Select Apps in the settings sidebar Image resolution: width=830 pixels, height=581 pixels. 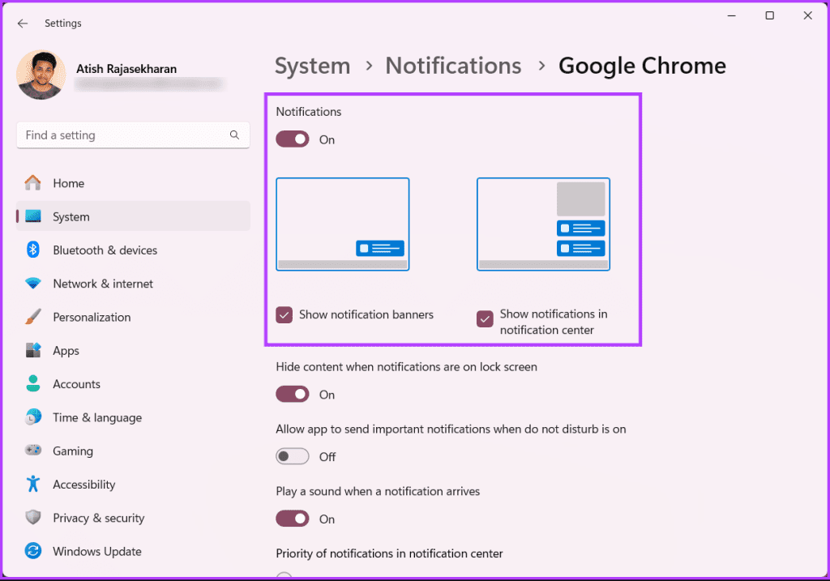(66, 350)
